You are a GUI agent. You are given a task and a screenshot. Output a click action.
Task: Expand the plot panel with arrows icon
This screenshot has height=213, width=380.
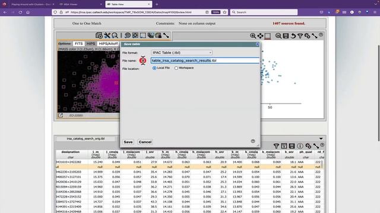coord(315,36)
